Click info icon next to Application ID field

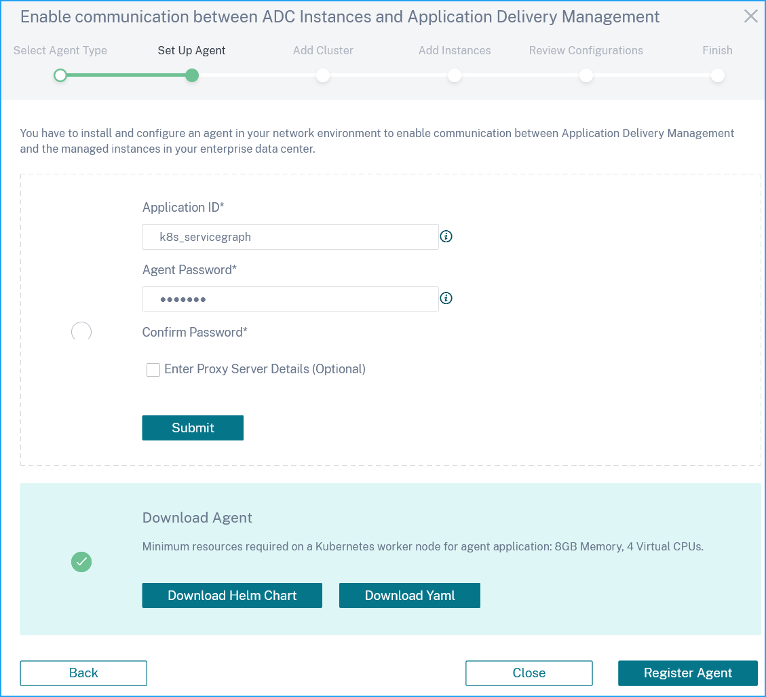[446, 237]
